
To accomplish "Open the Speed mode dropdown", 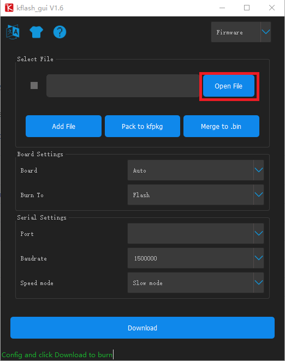I will (195, 282).
